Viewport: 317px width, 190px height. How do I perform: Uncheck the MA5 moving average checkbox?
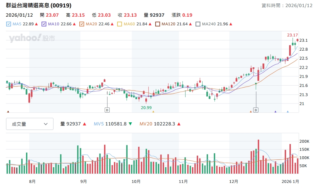pyautogui.click(x=9, y=24)
